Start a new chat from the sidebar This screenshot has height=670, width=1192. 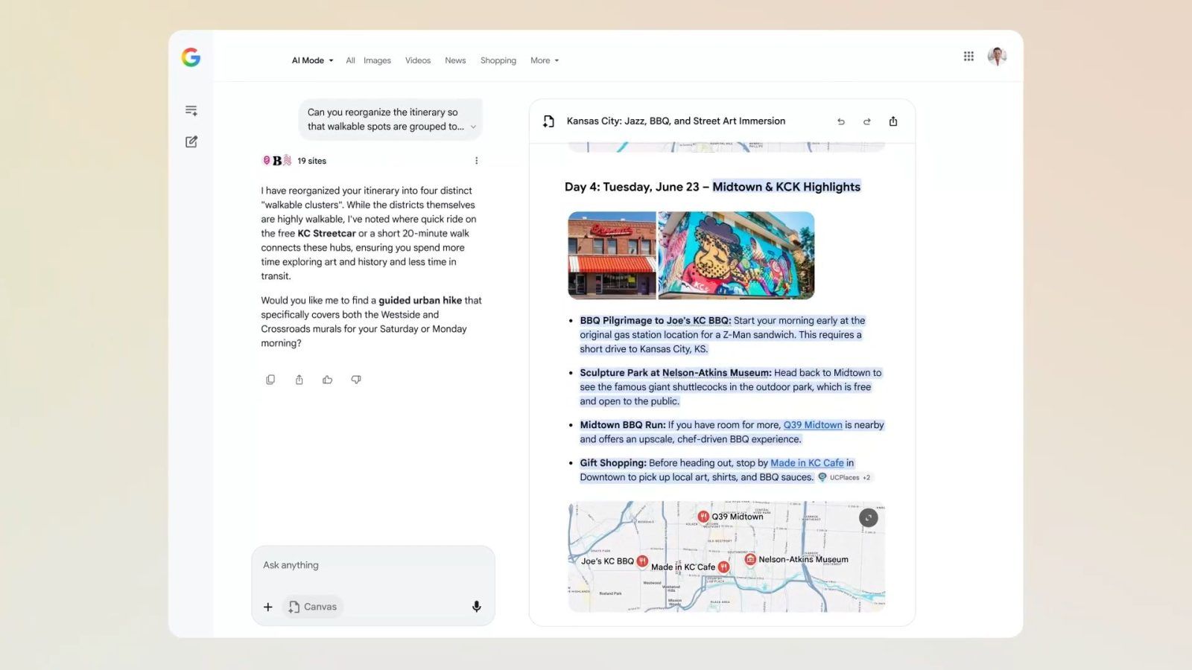point(191,141)
